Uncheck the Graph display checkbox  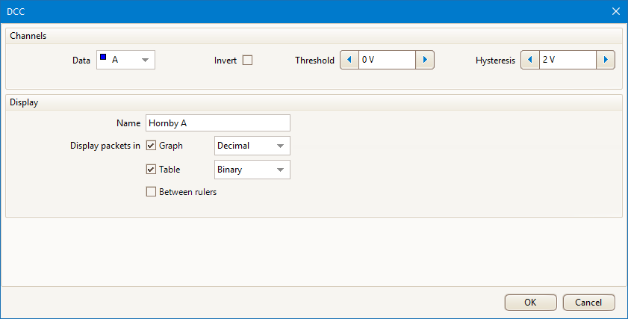pos(152,146)
